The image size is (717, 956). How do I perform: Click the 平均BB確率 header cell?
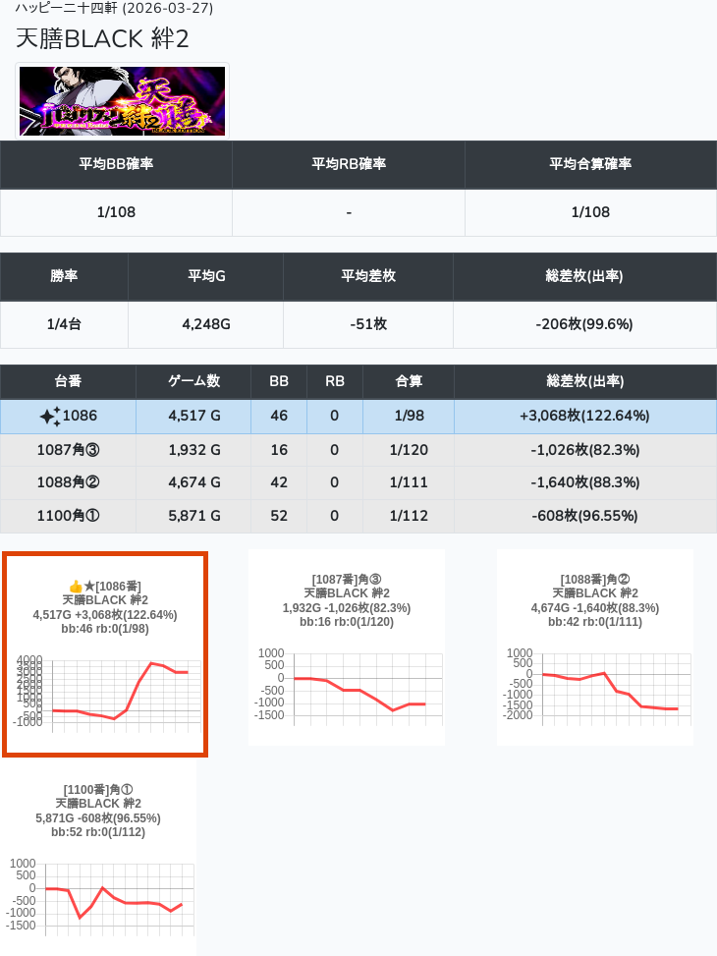(x=116, y=164)
